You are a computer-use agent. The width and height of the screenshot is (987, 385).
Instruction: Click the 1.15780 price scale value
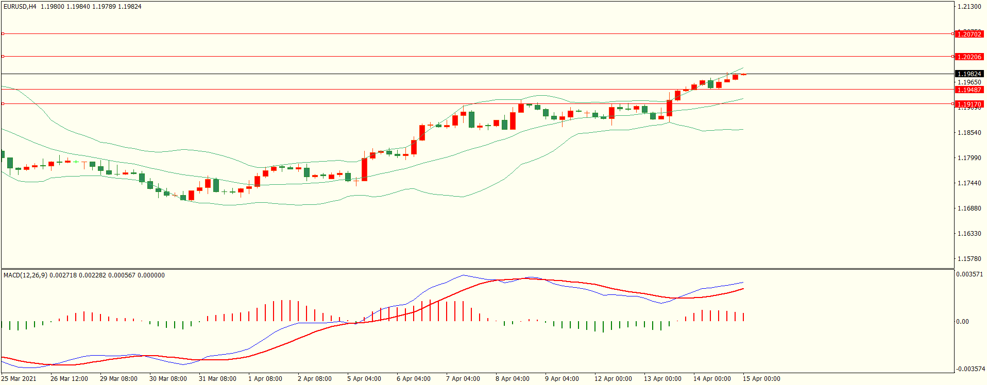pyautogui.click(x=969, y=259)
